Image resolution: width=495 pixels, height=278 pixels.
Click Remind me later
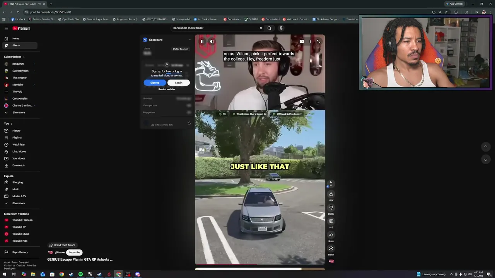[x=167, y=89]
